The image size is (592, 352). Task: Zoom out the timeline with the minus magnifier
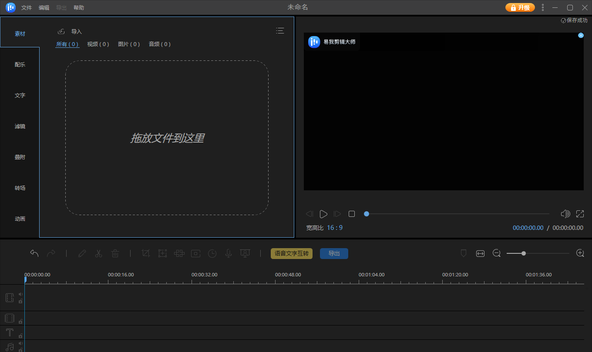click(497, 253)
